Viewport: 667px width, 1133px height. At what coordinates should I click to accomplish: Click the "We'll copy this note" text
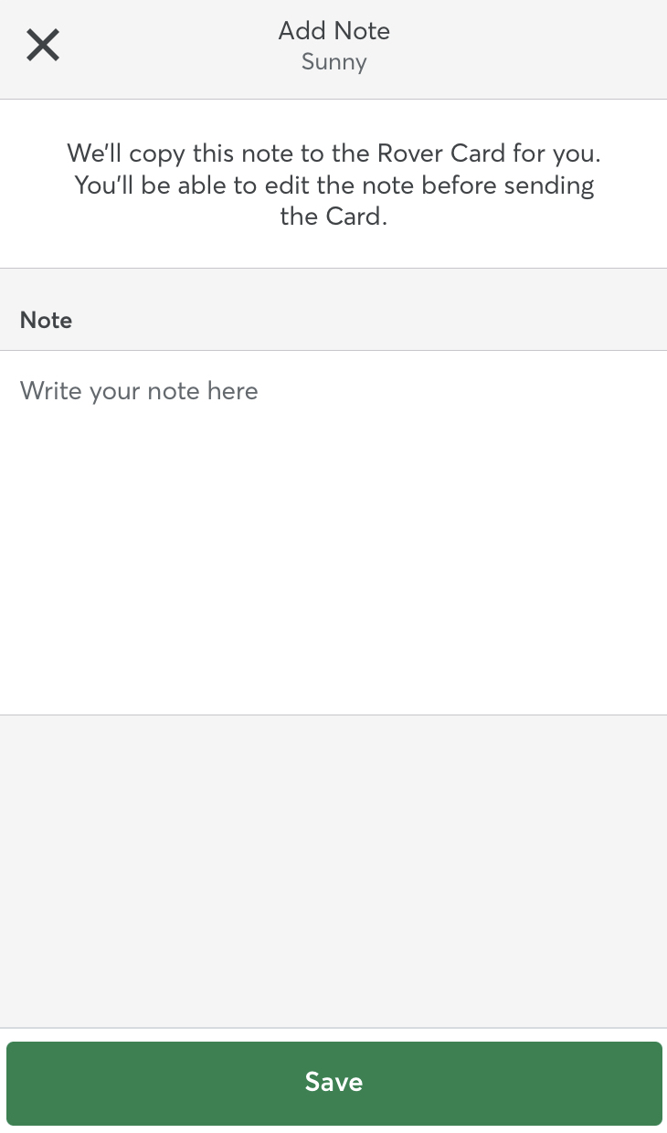183,152
